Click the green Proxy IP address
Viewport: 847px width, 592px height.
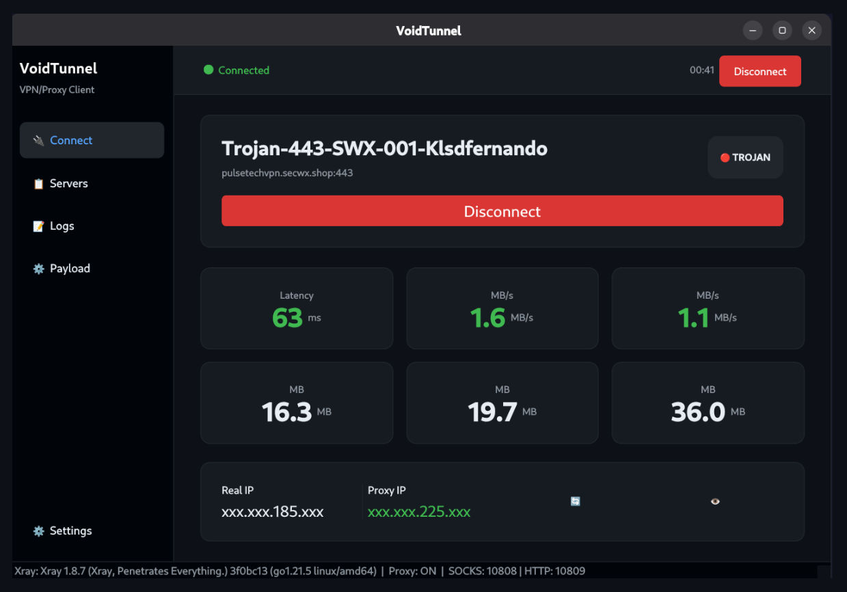tap(419, 511)
